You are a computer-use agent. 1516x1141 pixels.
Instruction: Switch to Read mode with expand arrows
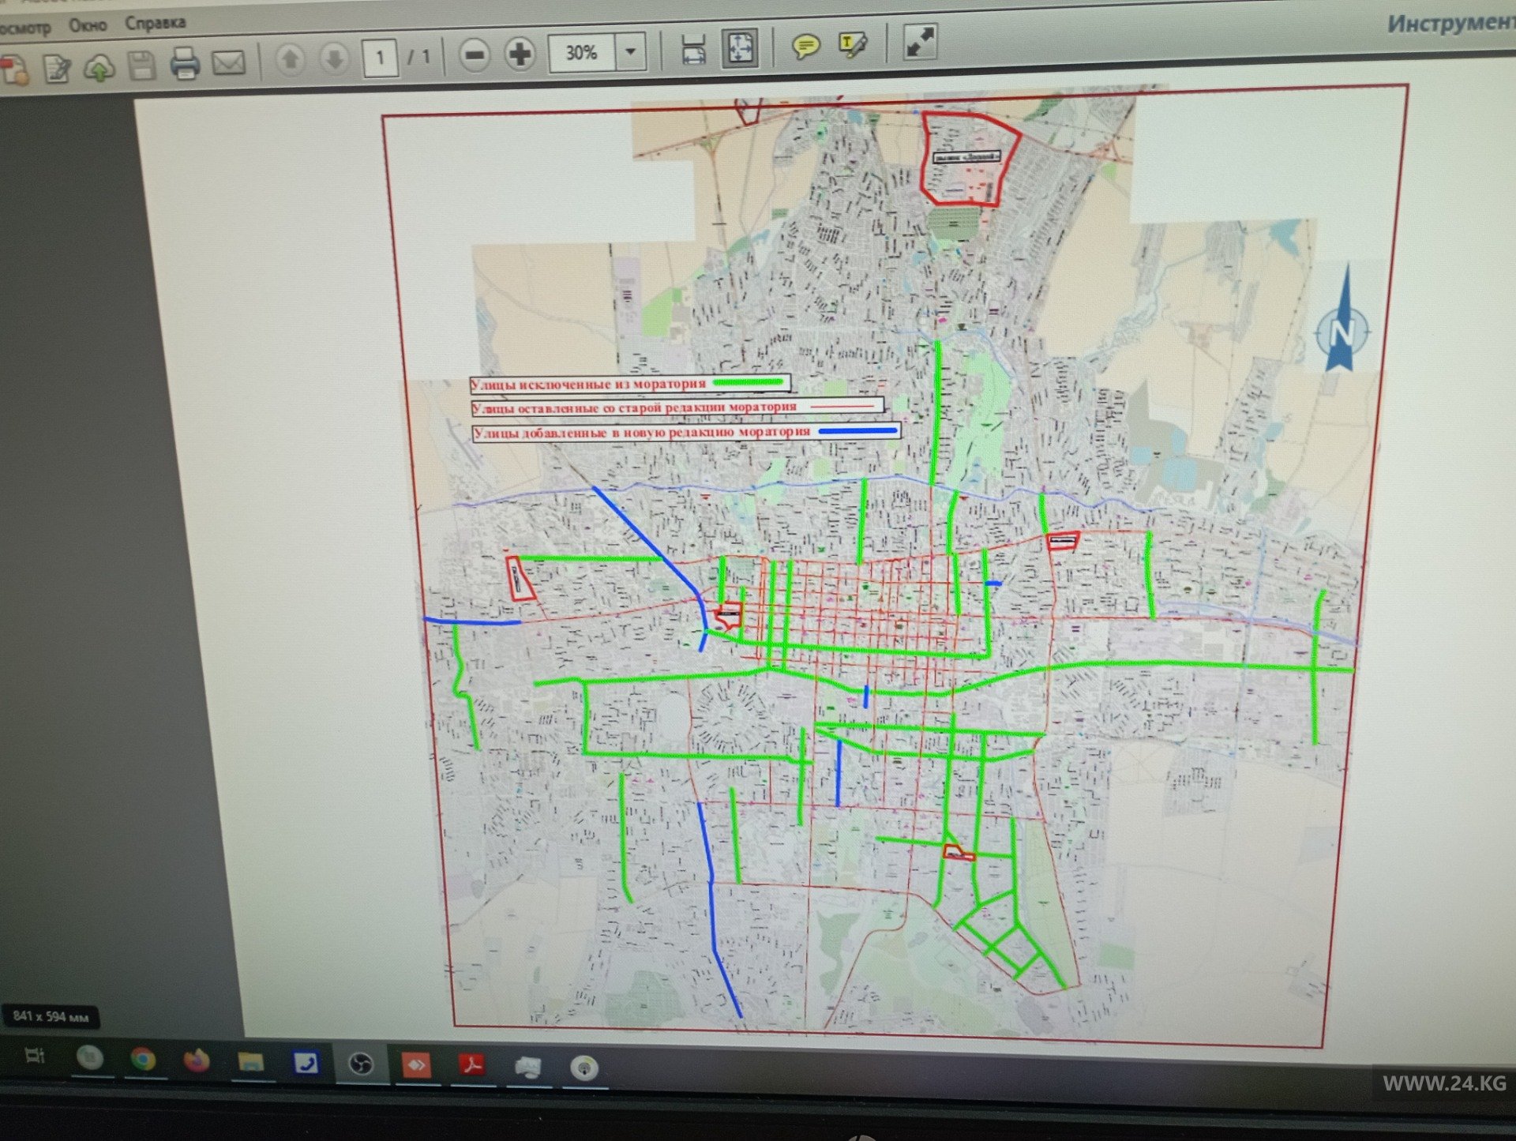tap(920, 42)
